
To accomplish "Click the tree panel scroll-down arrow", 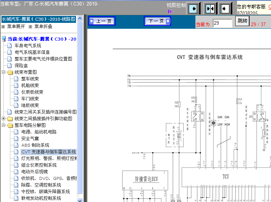I will 80,200.
